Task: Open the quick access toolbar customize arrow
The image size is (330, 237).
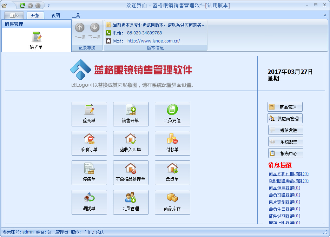Action: 48,6
